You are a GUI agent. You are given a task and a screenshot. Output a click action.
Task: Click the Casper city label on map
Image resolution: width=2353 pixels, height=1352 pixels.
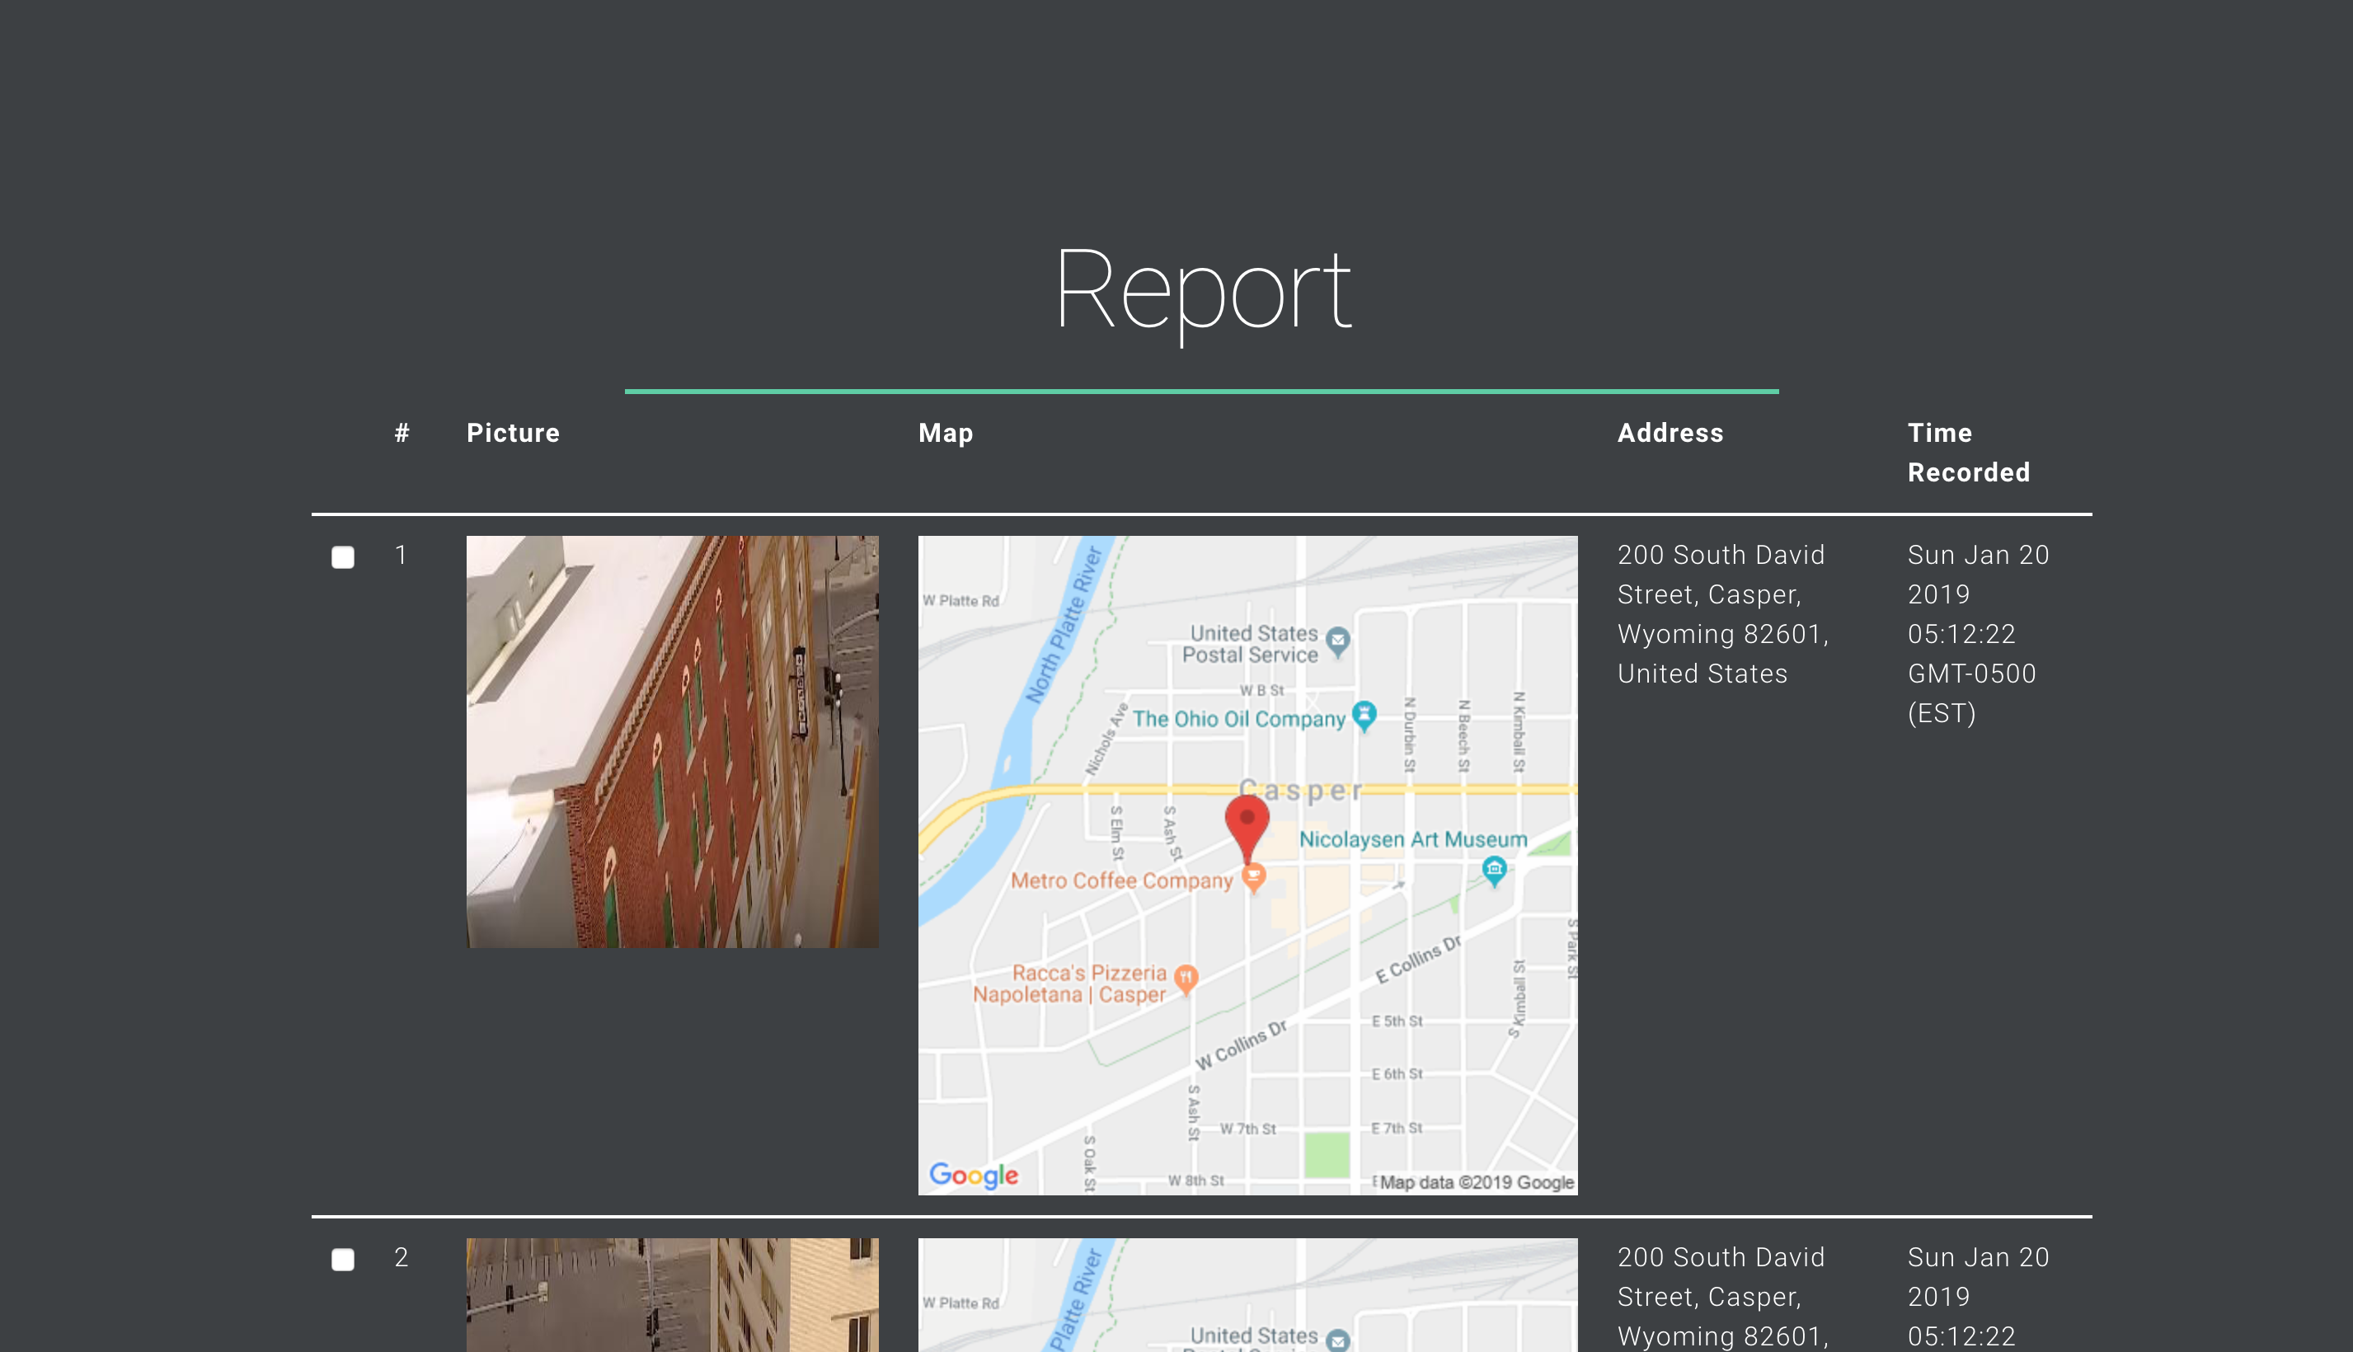click(1300, 791)
